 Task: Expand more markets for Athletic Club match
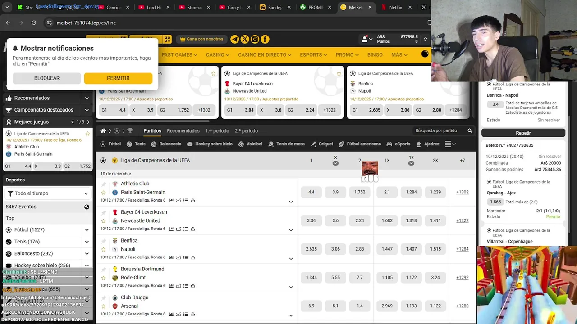coord(291,202)
